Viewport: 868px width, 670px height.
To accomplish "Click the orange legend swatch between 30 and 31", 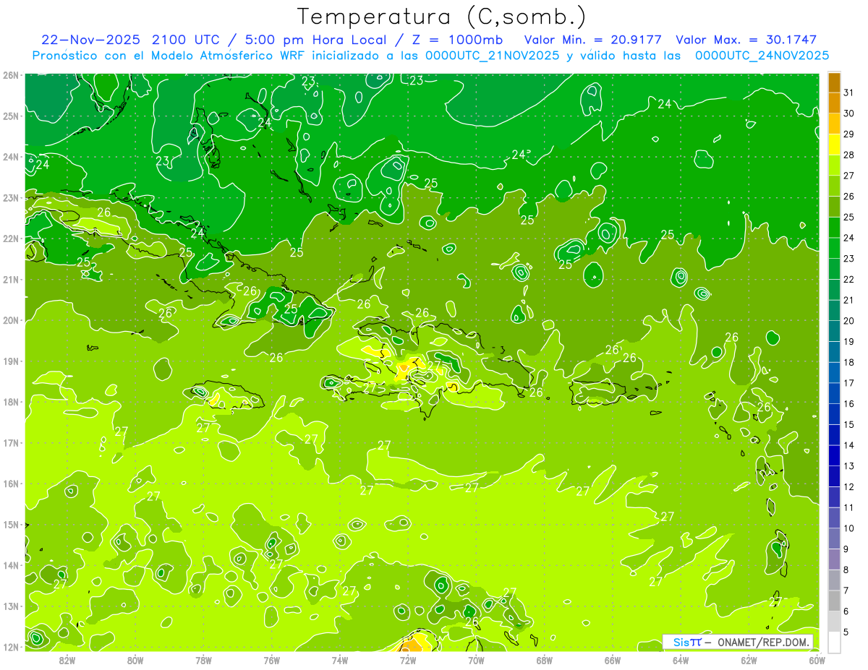I will tap(834, 103).
